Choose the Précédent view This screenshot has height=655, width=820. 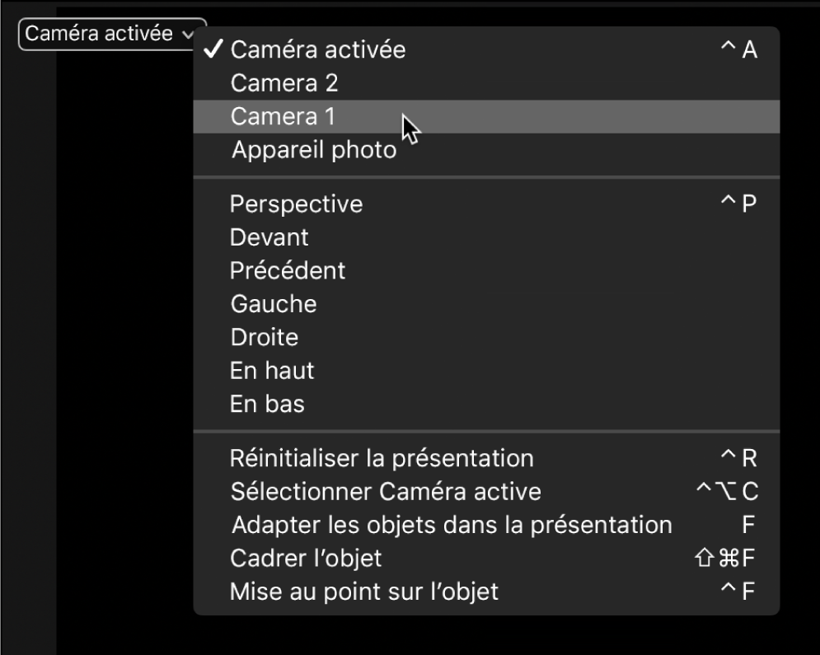[288, 270]
